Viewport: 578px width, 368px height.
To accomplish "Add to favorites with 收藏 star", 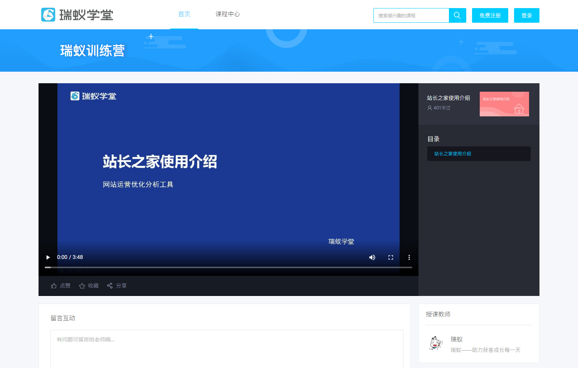I will [x=89, y=286].
